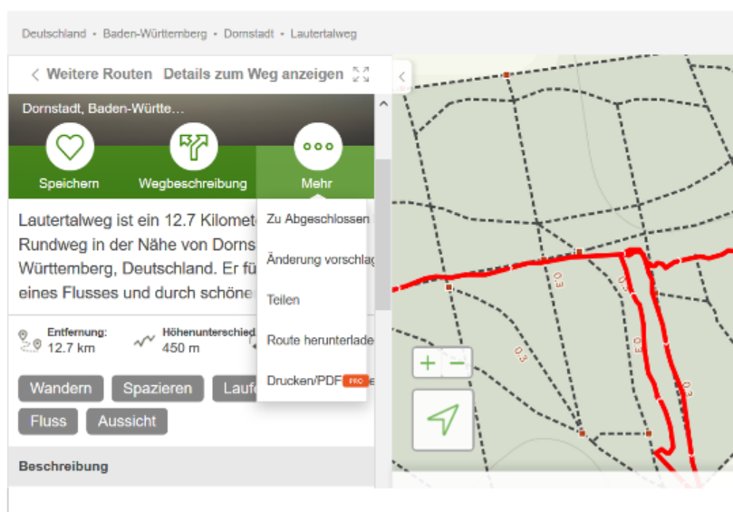The image size is (733, 512).
Task: Click the panel scrollbar up arrow
Action: (382, 104)
